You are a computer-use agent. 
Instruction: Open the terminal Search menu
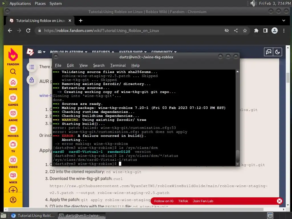pyautogui.click(x=99, y=65)
